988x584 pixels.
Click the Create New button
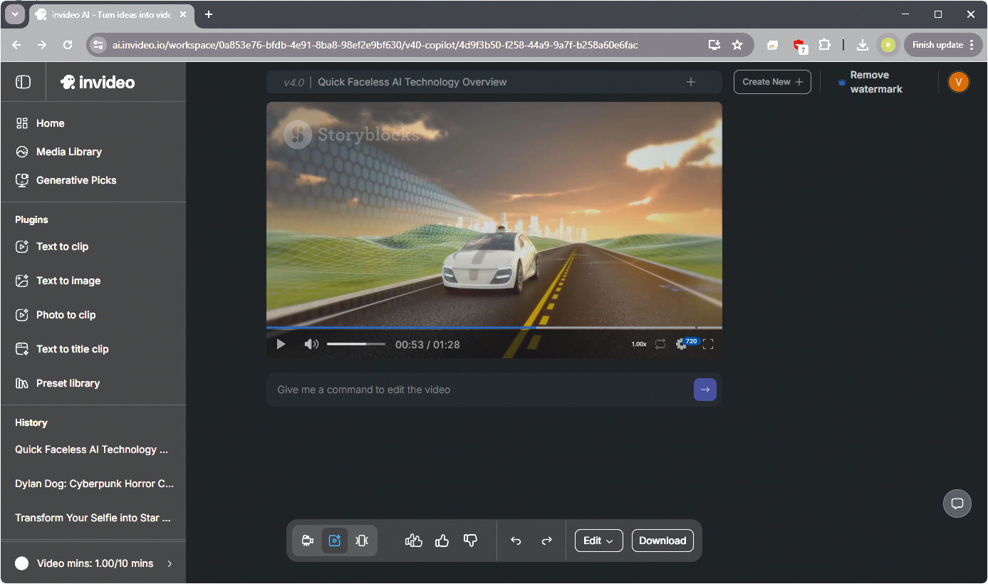click(x=772, y=82)
